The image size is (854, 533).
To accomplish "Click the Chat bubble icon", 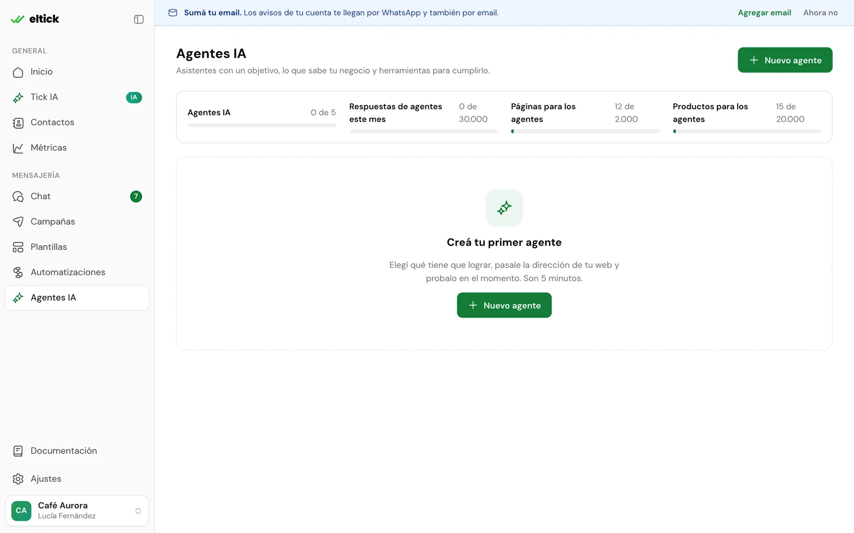I will 18,197.
